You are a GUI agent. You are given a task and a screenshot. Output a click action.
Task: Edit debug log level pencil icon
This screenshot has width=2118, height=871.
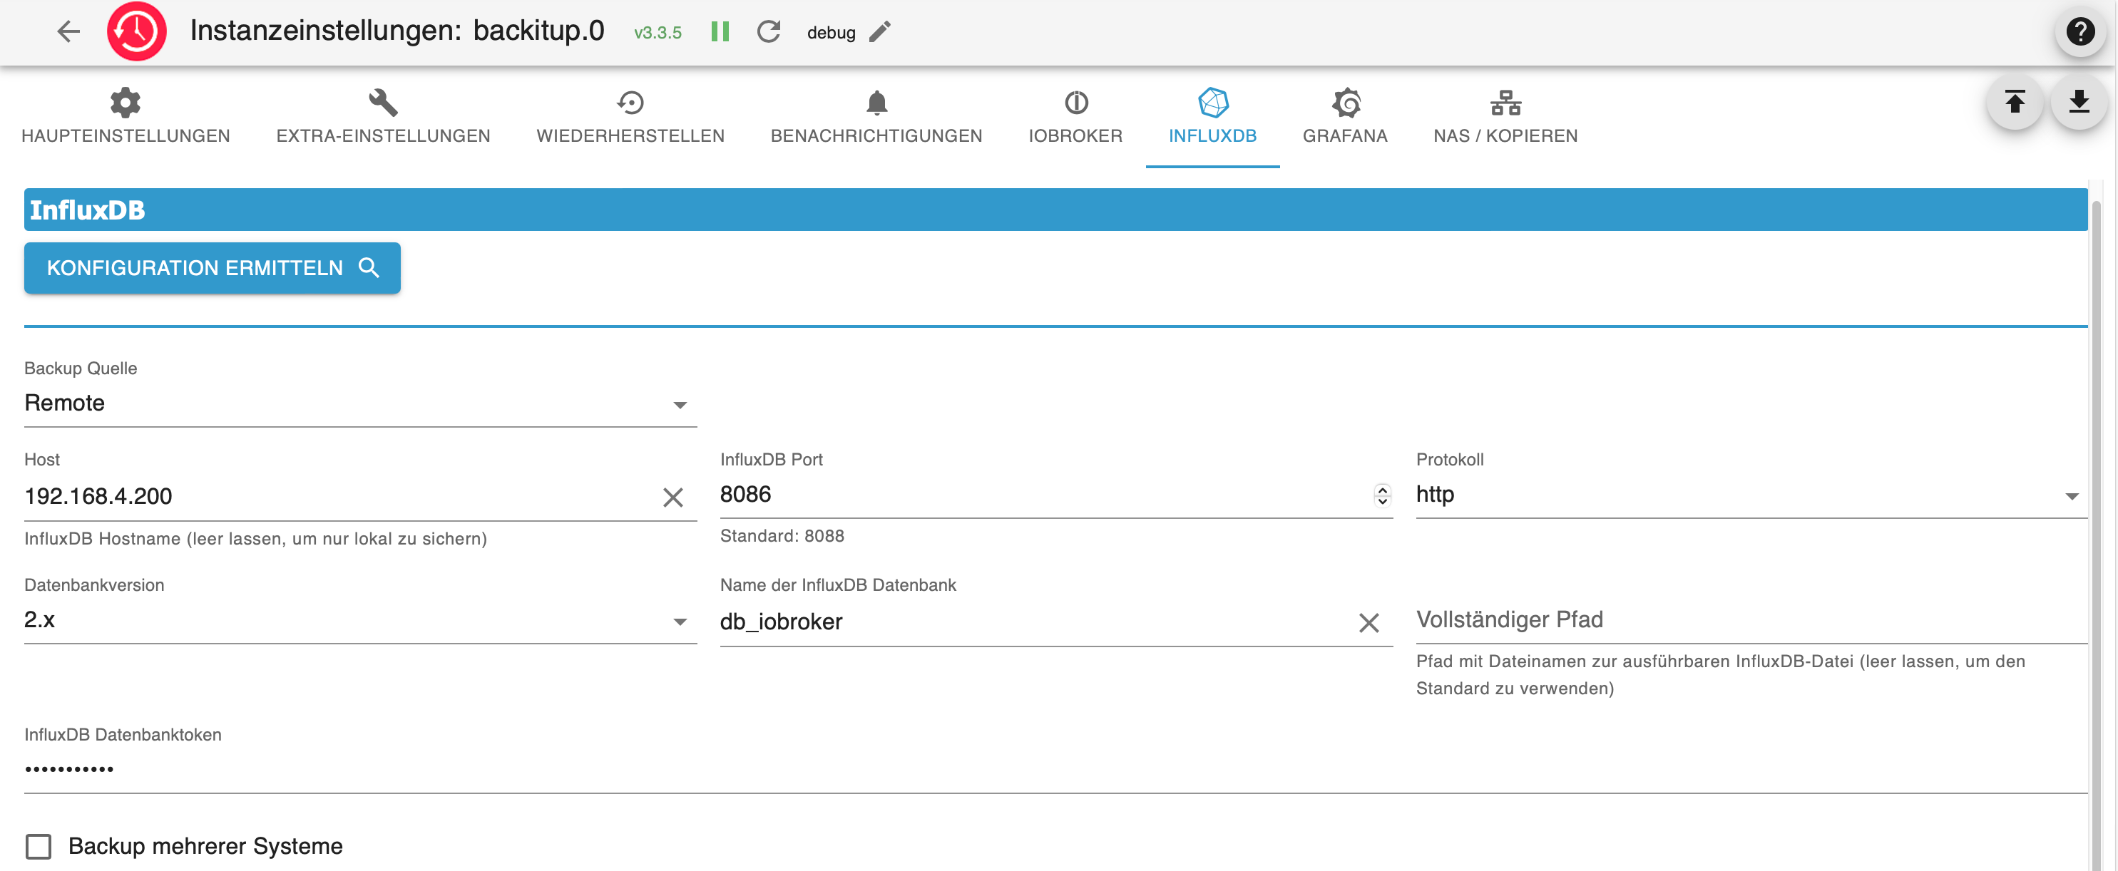point(880,32)
